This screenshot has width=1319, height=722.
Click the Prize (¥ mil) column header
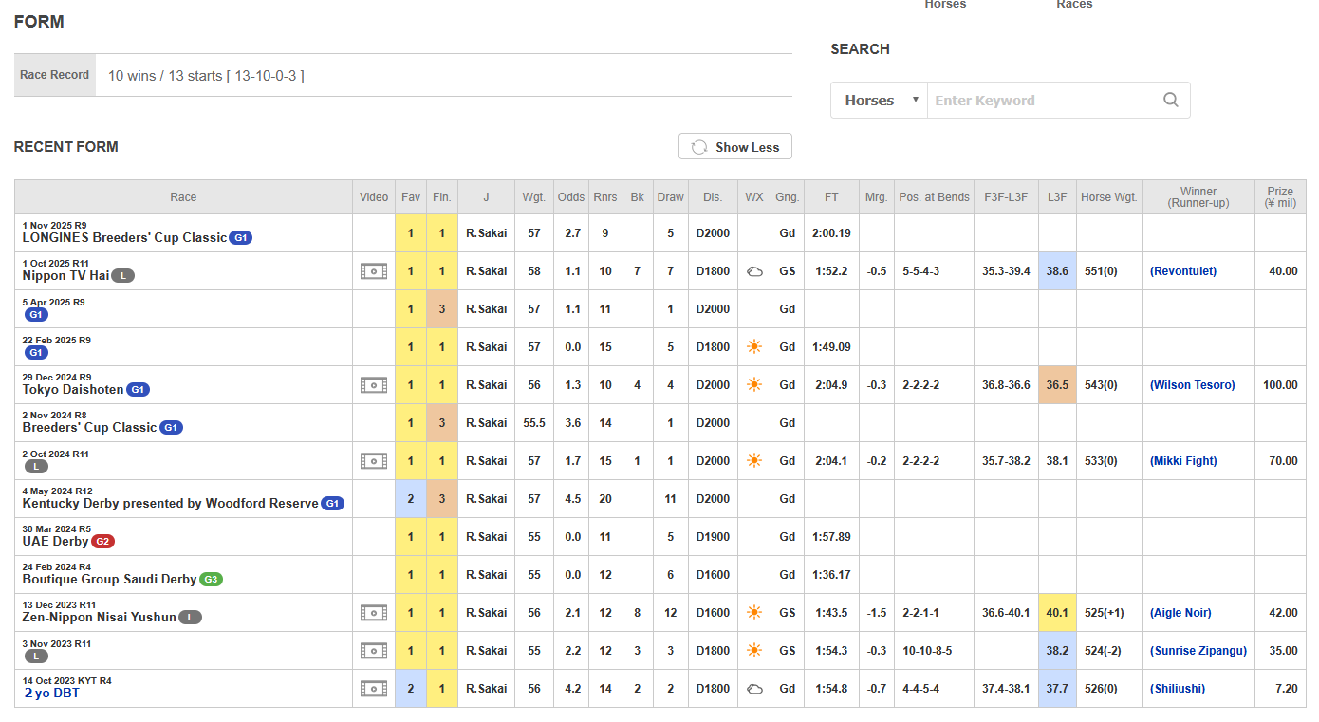point(1280,197)
